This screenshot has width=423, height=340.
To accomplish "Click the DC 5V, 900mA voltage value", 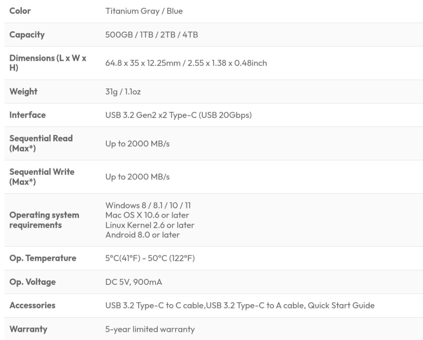I will (x=134, y=282).
